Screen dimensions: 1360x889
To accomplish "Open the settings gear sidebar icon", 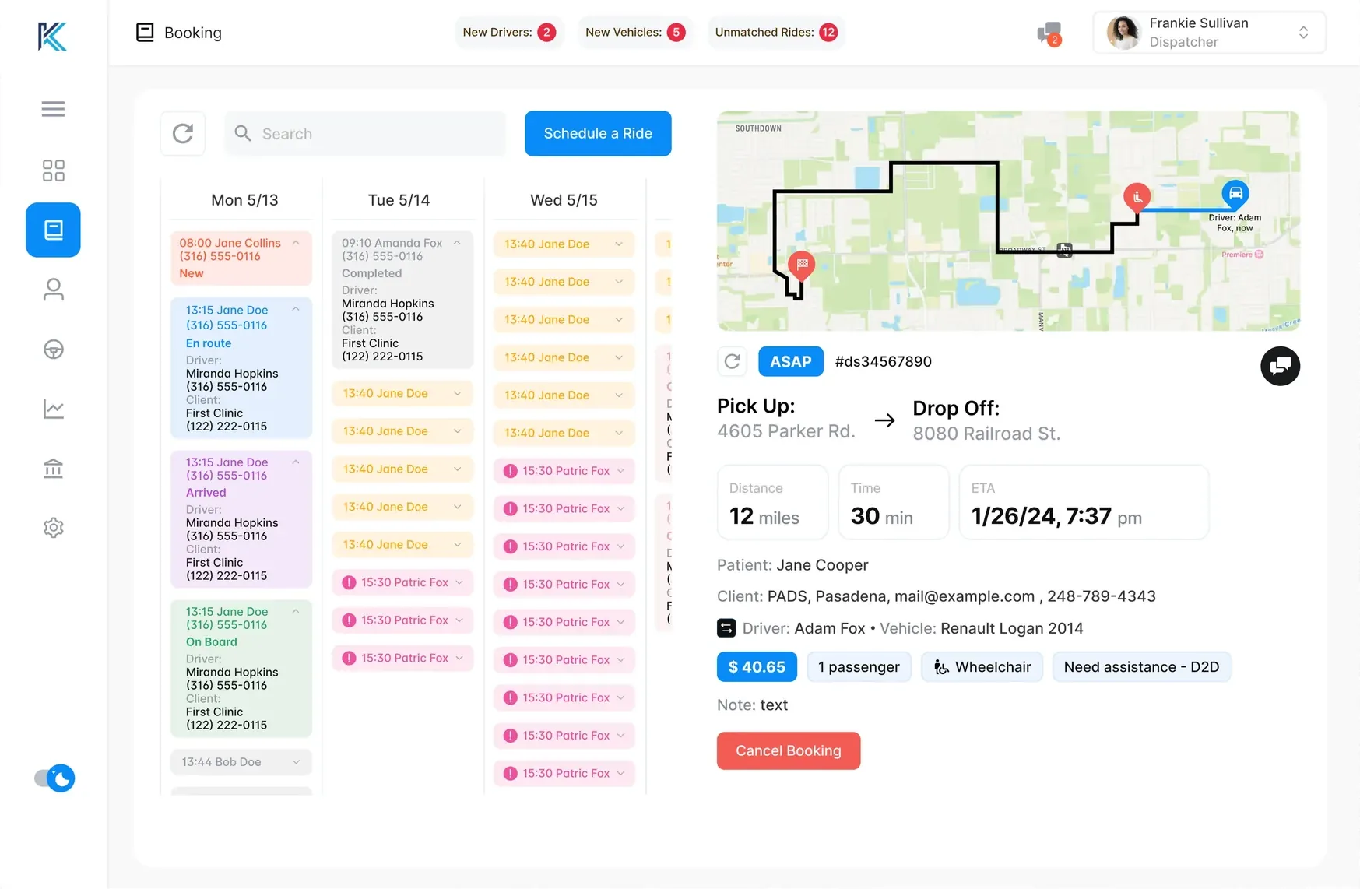I will (53, 528).
